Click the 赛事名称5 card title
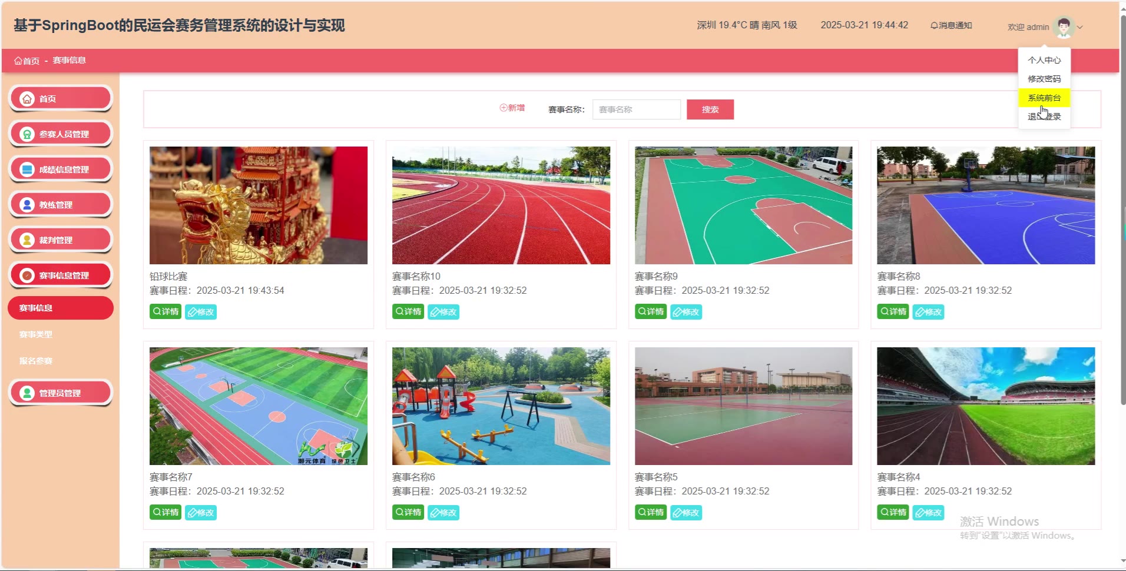Image resolution: width=1126 pixels, height=571 pixels. pyautogui.click(x=656, y=477)
